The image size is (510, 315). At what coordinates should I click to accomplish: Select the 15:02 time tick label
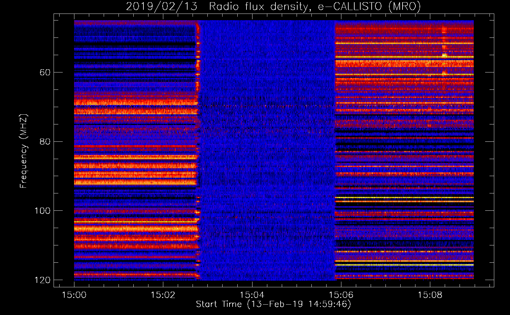(163, 295)
